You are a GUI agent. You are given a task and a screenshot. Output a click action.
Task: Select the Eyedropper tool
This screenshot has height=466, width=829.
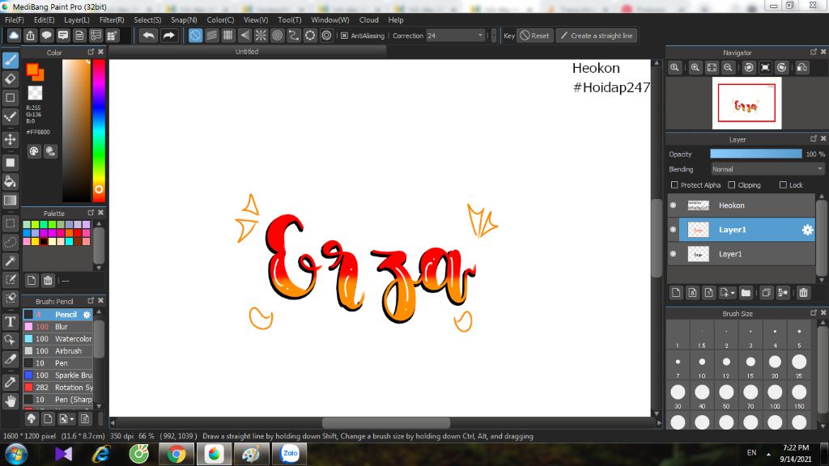coord(11,382)
